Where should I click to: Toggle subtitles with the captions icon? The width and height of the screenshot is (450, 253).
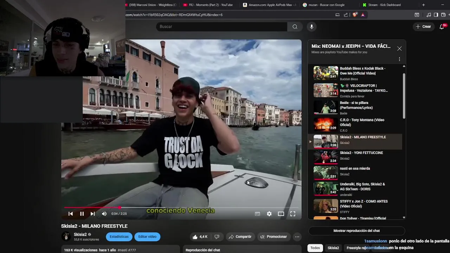point(257,214)
